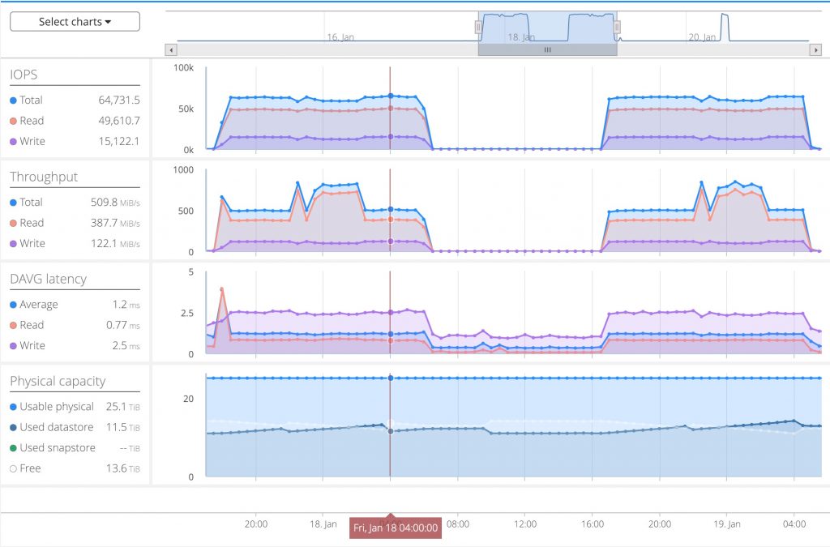Grab the left range selector handle
The image size is (830, 547).
[478, 27]
